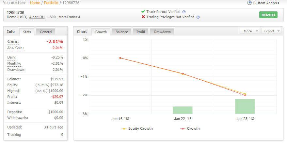Open the Alpari RU broker link
Screen dimensions: 287x146
tap(37, 17)
